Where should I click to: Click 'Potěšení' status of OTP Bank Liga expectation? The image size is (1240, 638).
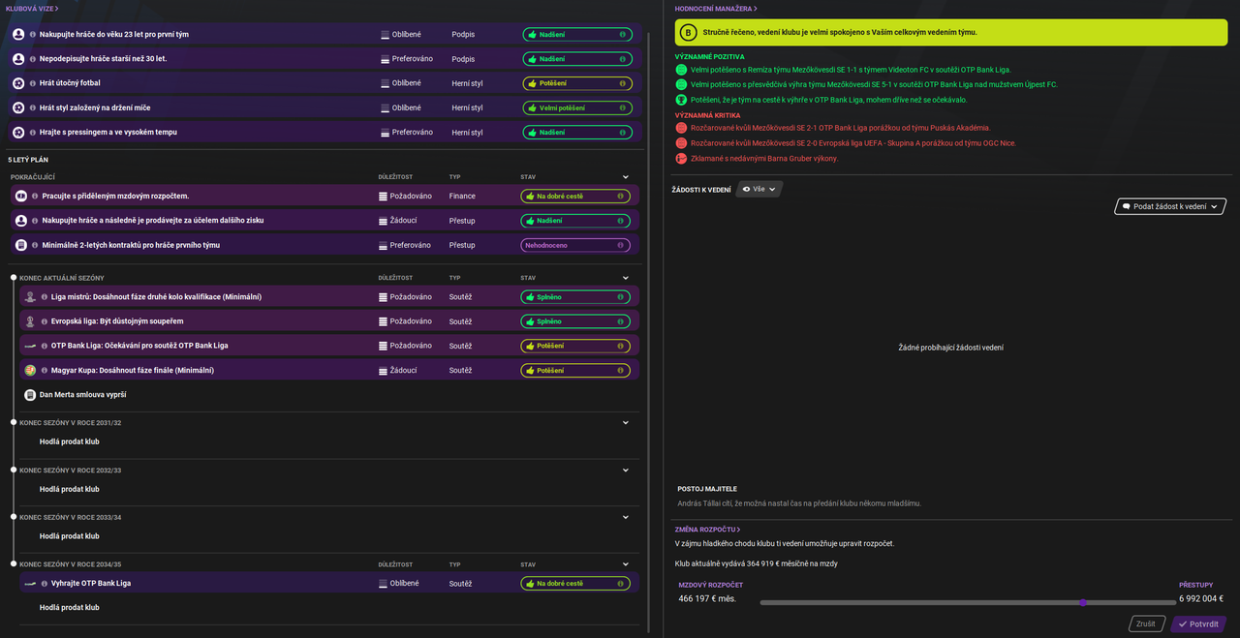[x=575, y=346]
